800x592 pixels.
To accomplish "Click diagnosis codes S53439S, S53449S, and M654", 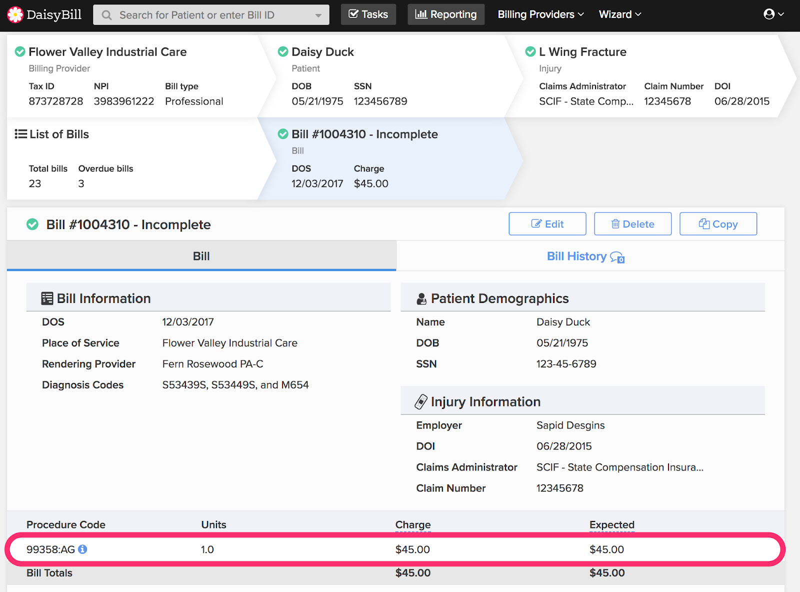I will [x=235, y=385].
